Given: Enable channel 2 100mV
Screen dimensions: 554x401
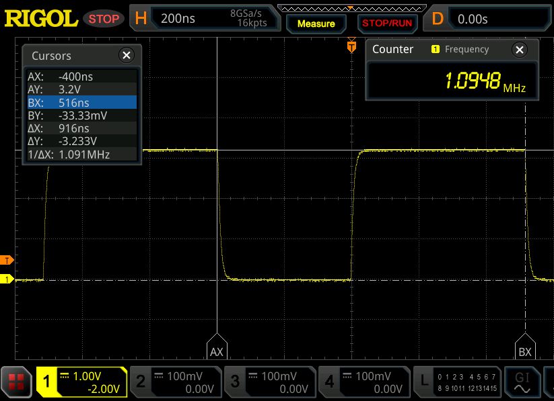Looking at the screenshot, I should [x=175, y=382].
